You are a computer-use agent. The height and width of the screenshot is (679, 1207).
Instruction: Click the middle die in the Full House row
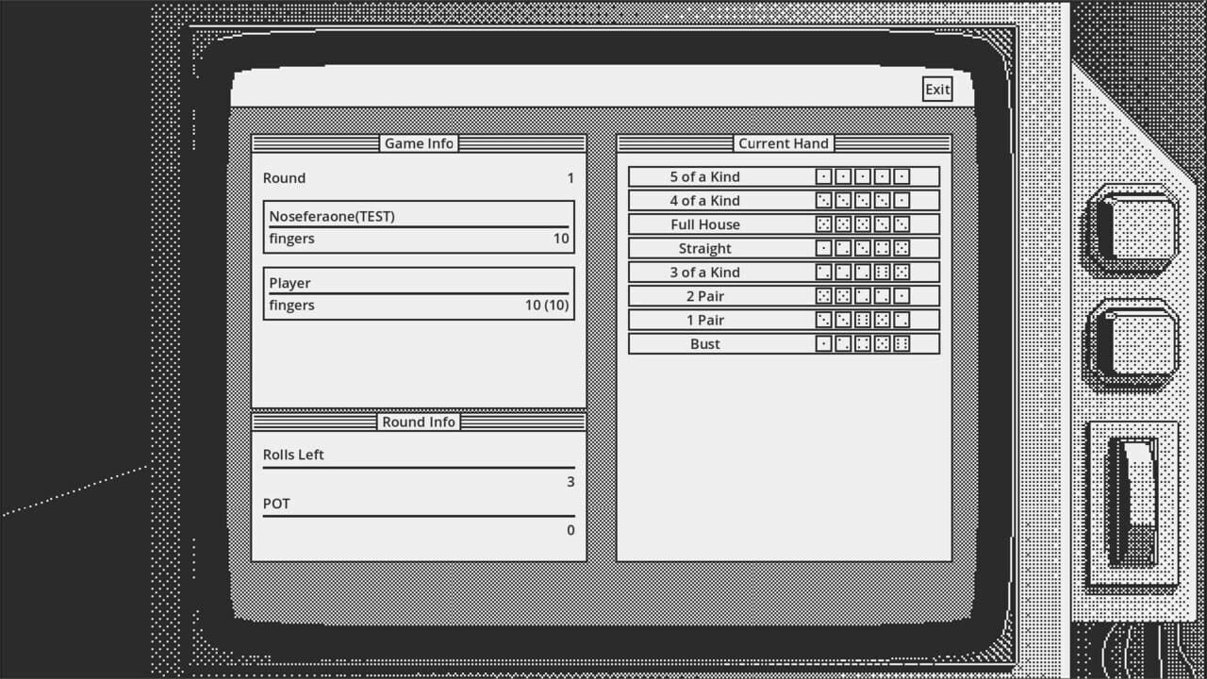pyautogui.click(x=863, y=224)
